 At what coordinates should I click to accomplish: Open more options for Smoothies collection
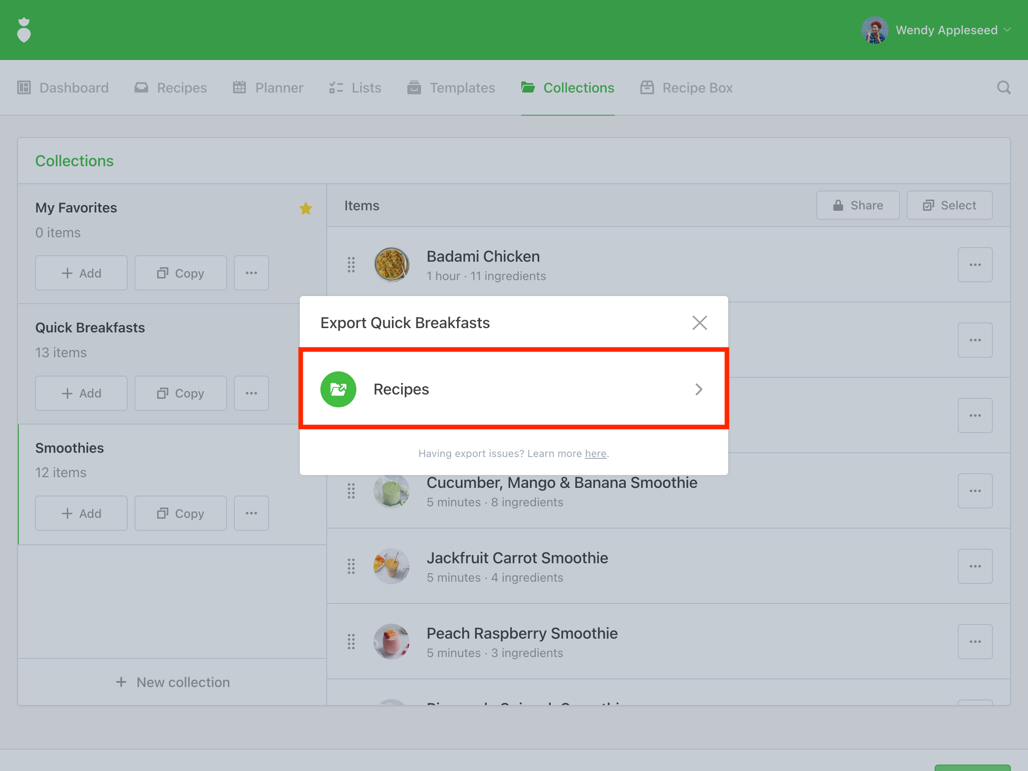251,513
